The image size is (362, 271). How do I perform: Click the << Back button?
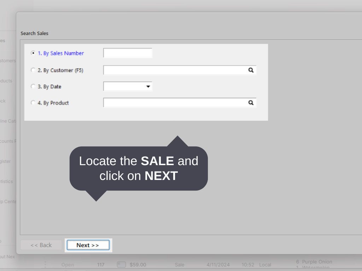coord(41,245)
